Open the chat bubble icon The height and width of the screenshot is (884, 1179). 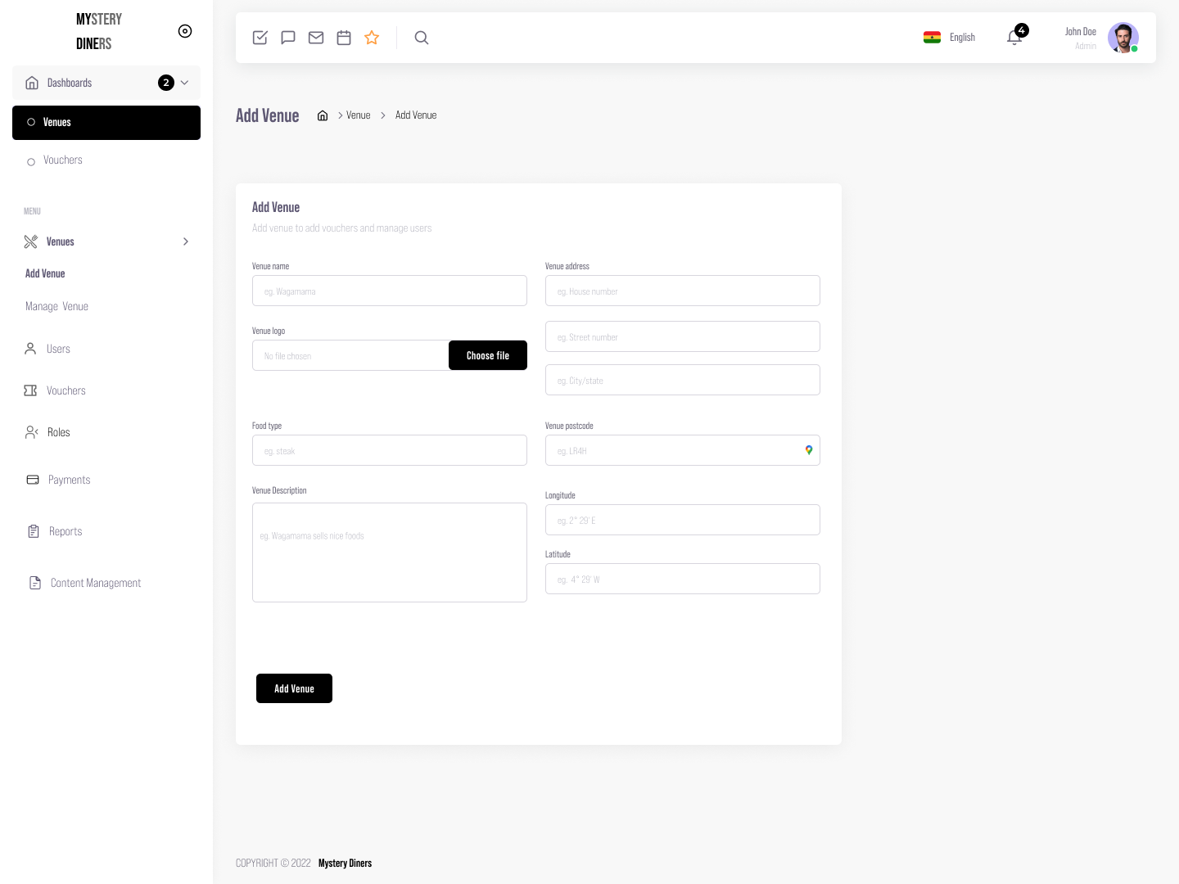click(x=288, y=38)
